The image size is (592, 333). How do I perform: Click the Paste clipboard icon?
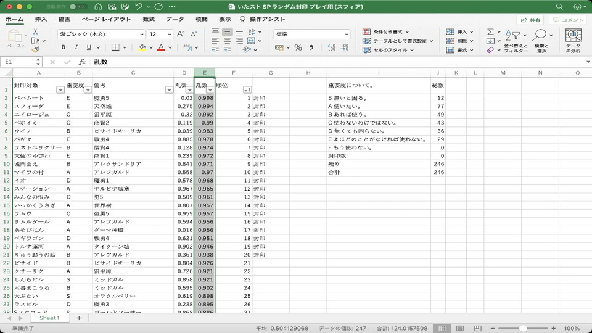pyautogui.click(x=15, y=36)
